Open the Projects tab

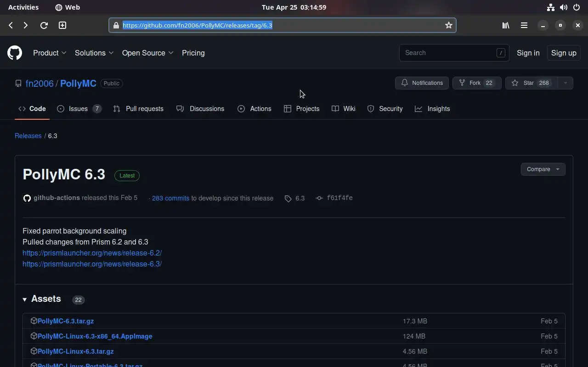tap(302, 109)
